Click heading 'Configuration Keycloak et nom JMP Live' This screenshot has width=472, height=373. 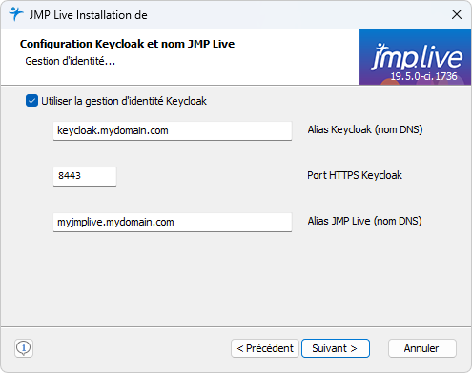127,44
